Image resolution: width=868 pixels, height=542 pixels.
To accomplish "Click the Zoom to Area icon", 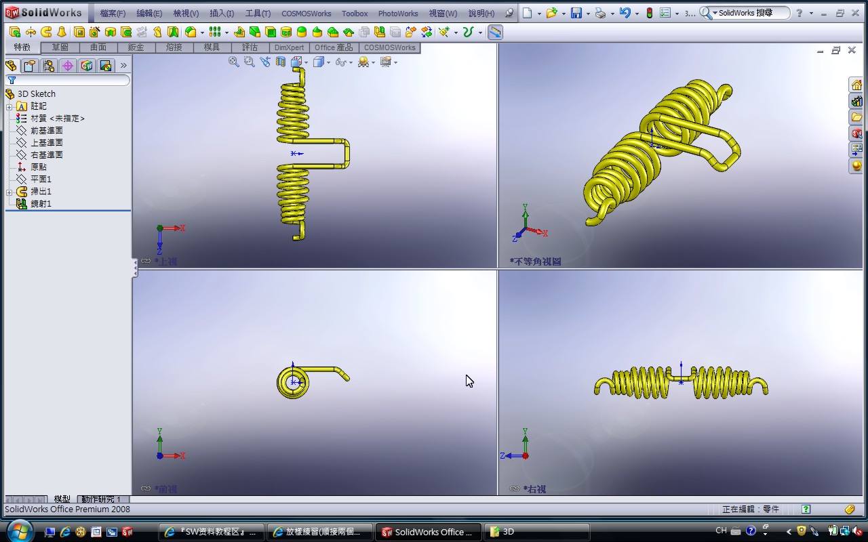I will coord(249,62).
